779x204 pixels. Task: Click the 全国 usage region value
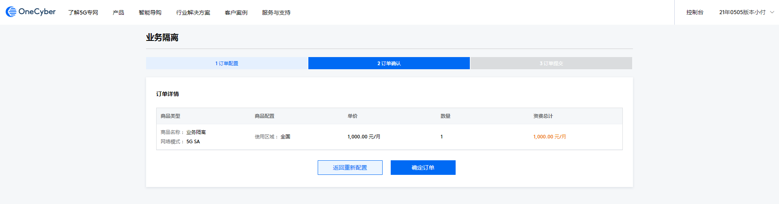285,137
